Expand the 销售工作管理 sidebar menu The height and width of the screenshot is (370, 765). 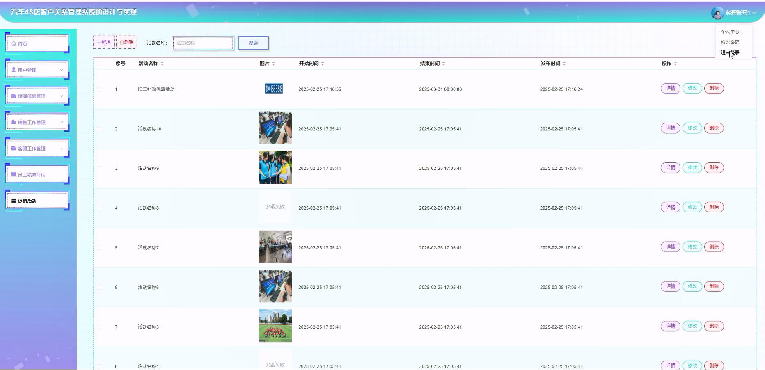37,122
